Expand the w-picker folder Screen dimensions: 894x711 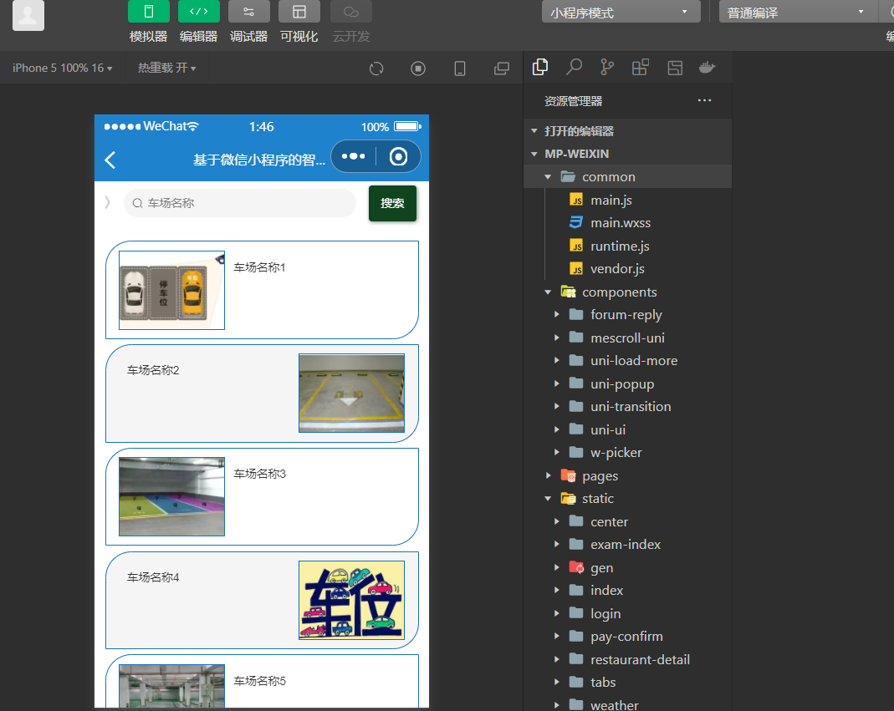pos(627,452)
